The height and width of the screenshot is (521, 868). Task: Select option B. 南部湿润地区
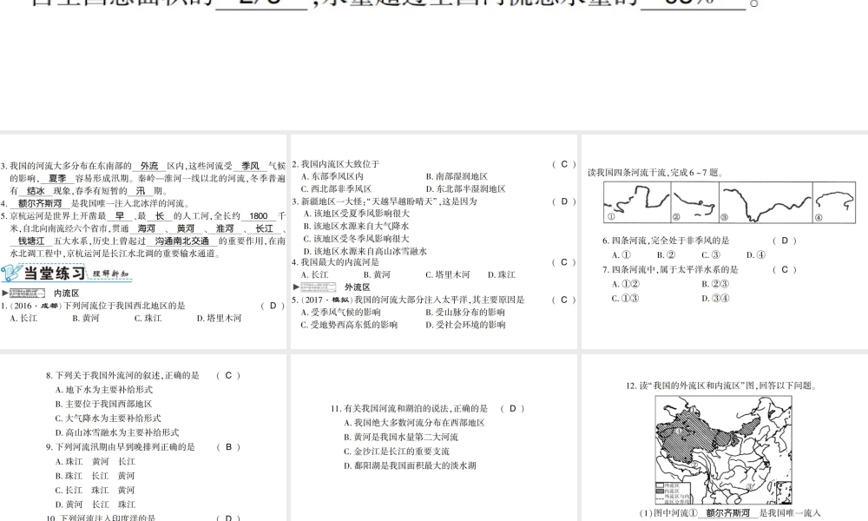tap(457, 176)
